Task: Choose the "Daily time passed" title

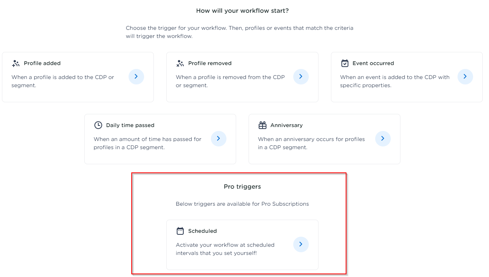Action: point(130,125)
